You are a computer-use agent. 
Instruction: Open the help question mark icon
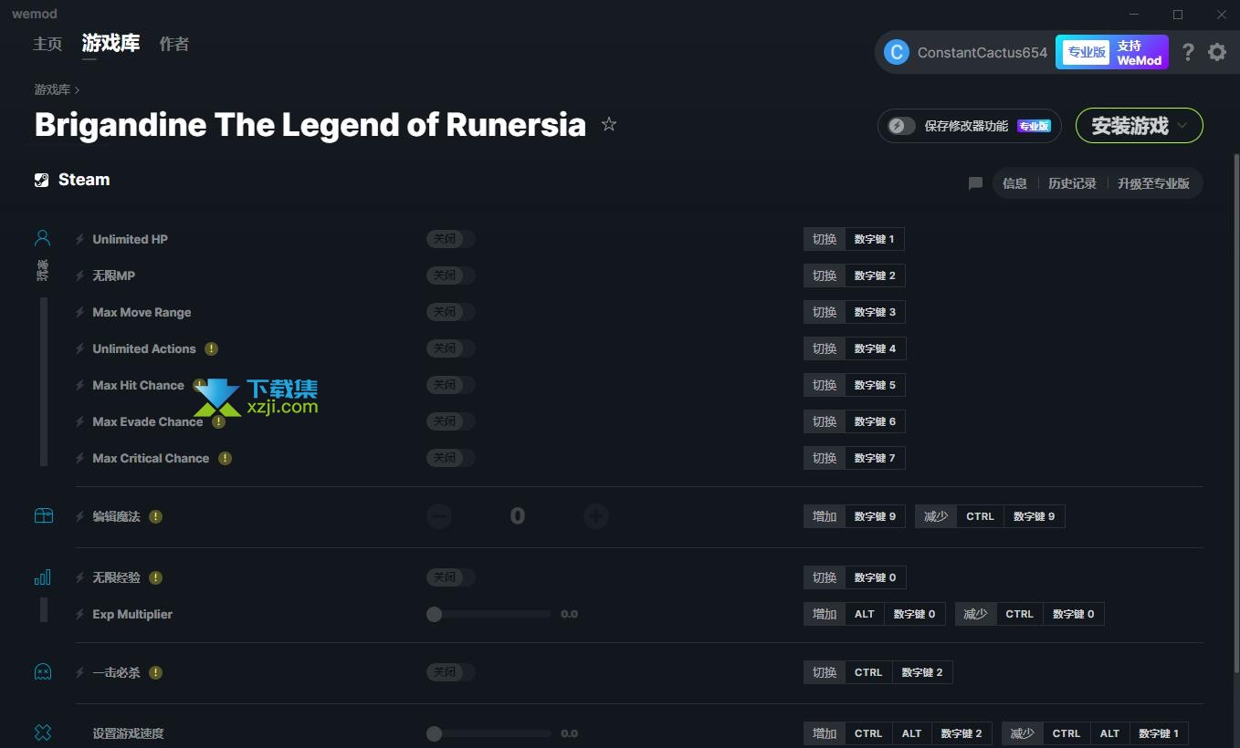(x=1187, y=52)
